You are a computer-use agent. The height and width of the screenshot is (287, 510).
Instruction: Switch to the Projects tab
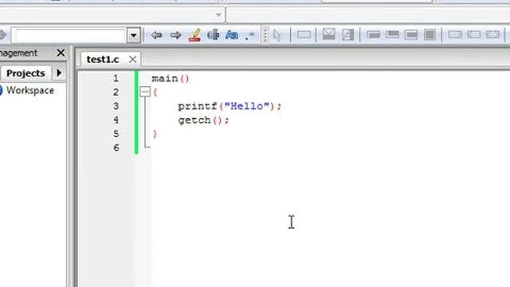(x=25, y=73)
